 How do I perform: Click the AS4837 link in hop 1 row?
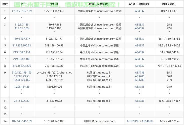click(140, 11)
